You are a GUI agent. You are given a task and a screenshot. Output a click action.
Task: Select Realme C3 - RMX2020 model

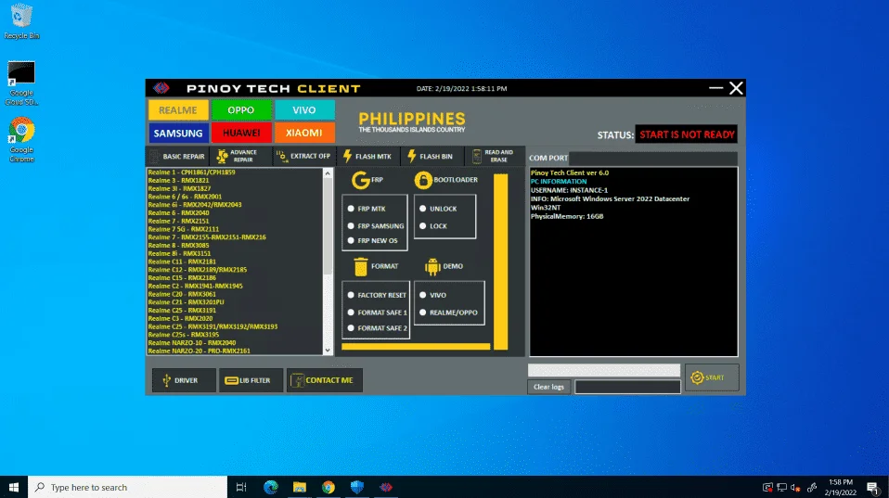pyautogui.click(x=180, y=318)
